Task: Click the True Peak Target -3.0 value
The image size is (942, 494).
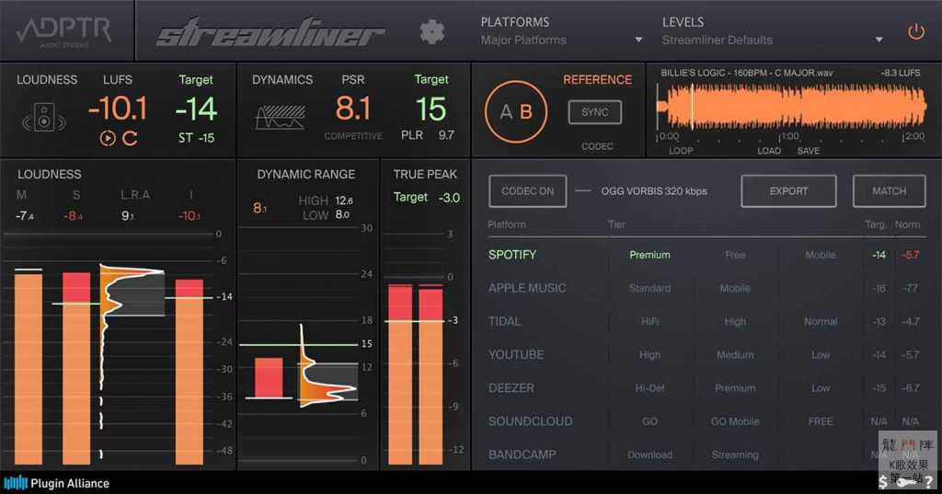Action: point(449,198)
